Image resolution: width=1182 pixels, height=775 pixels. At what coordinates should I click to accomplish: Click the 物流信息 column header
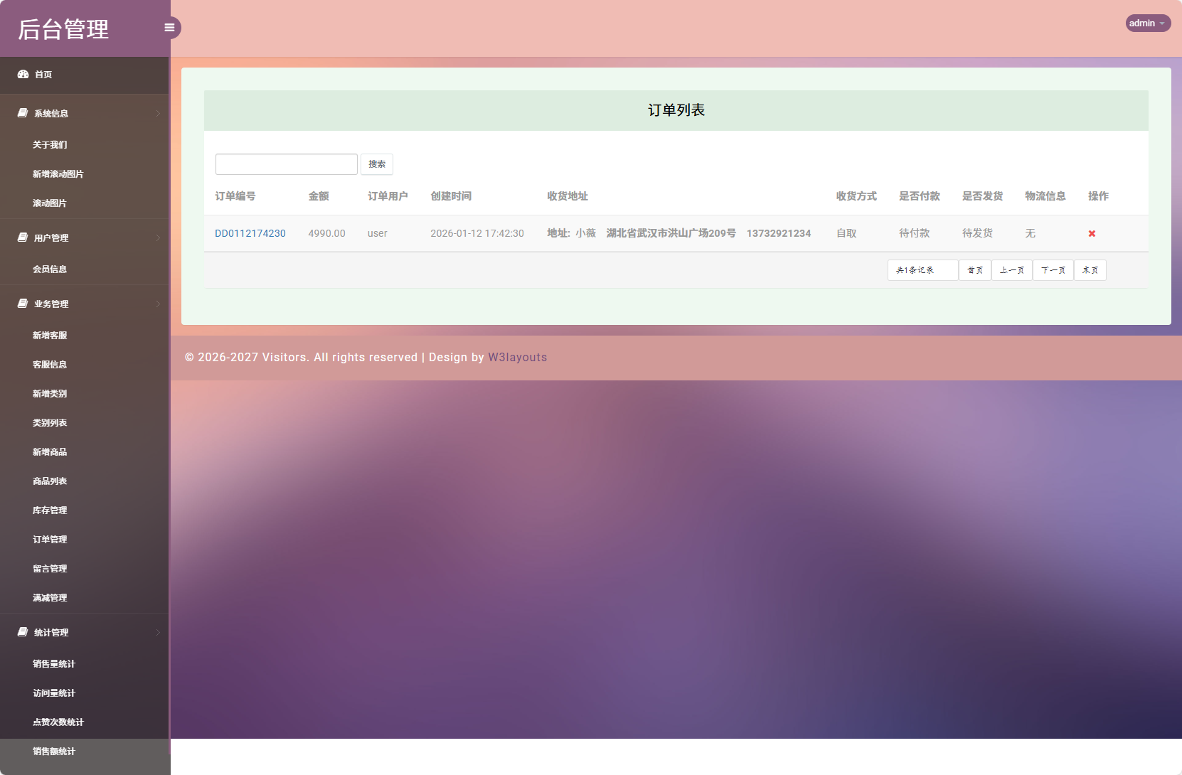1045,196
